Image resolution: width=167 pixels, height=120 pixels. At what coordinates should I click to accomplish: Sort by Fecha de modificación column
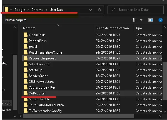[x=112, y=28]
